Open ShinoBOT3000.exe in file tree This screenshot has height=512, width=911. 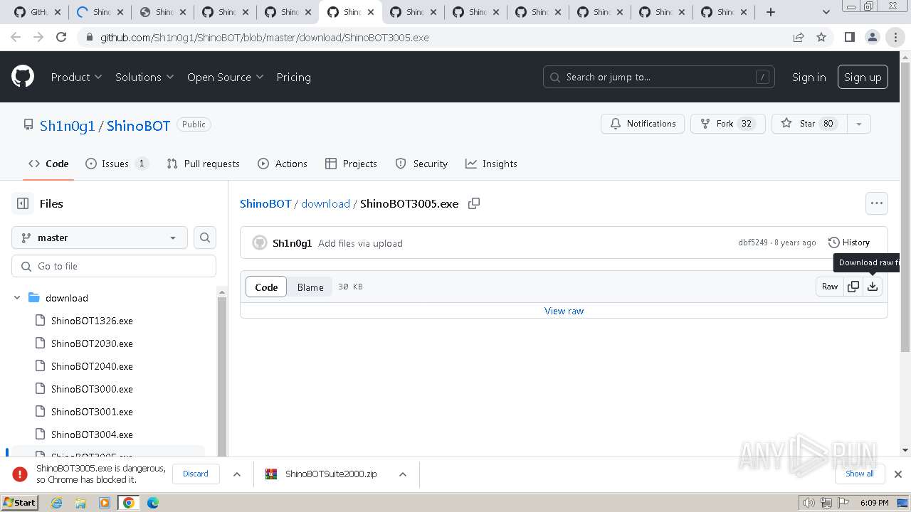click(x=92, y=389)
